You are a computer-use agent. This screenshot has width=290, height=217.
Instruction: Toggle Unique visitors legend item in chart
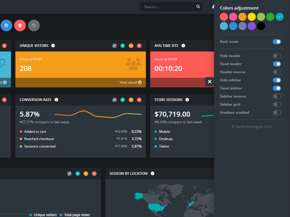43,215
